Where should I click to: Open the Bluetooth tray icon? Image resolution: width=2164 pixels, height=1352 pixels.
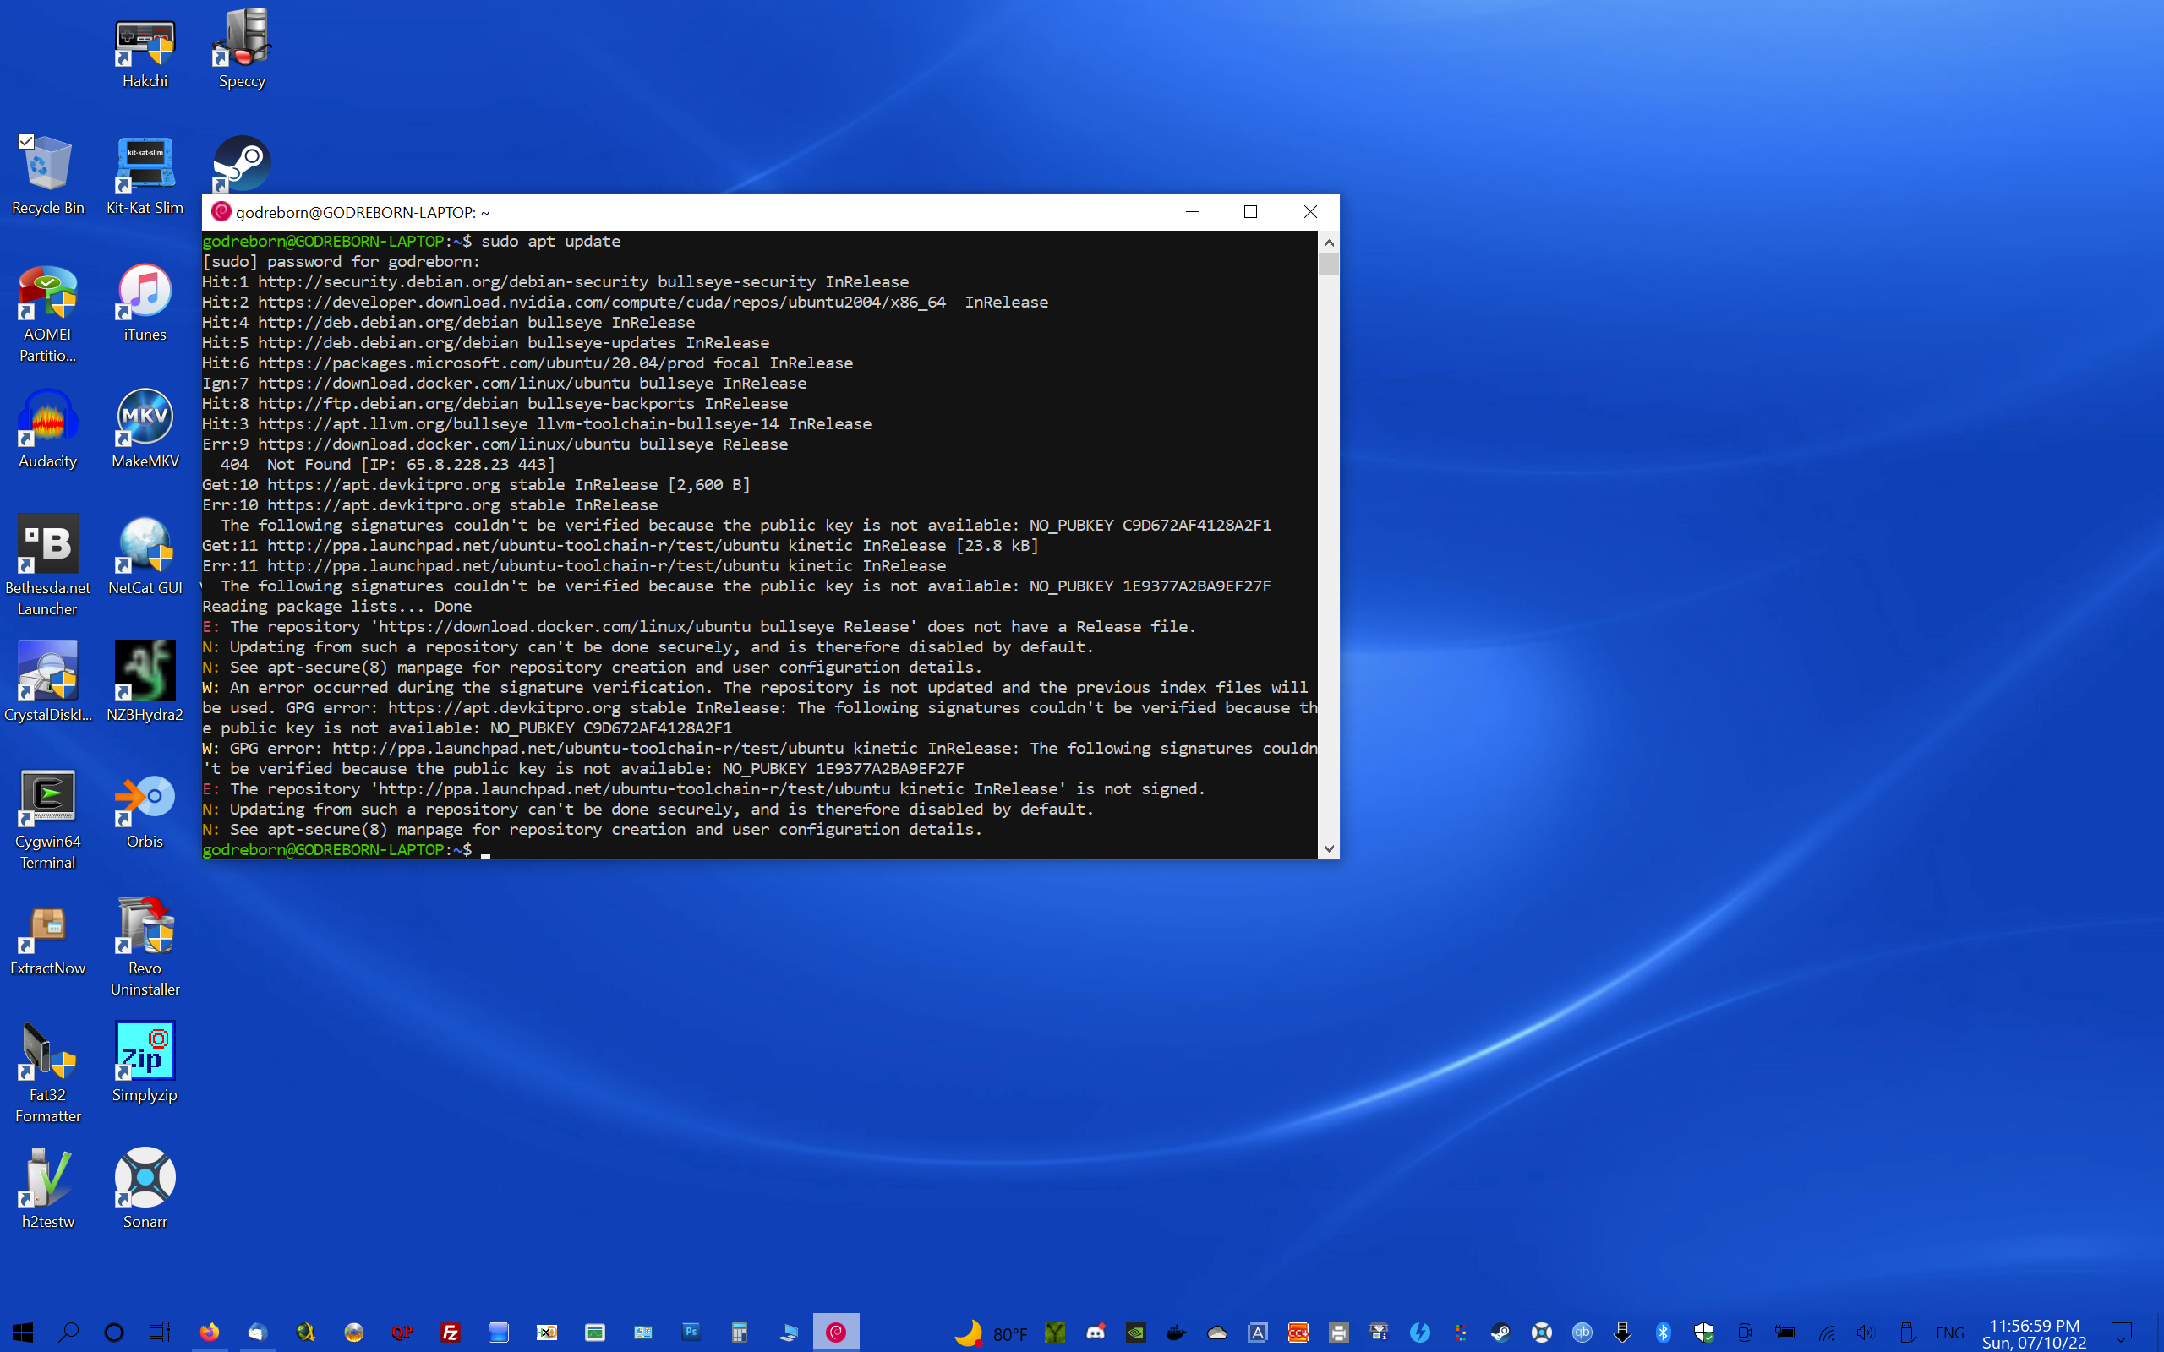pos(1664,1333)
